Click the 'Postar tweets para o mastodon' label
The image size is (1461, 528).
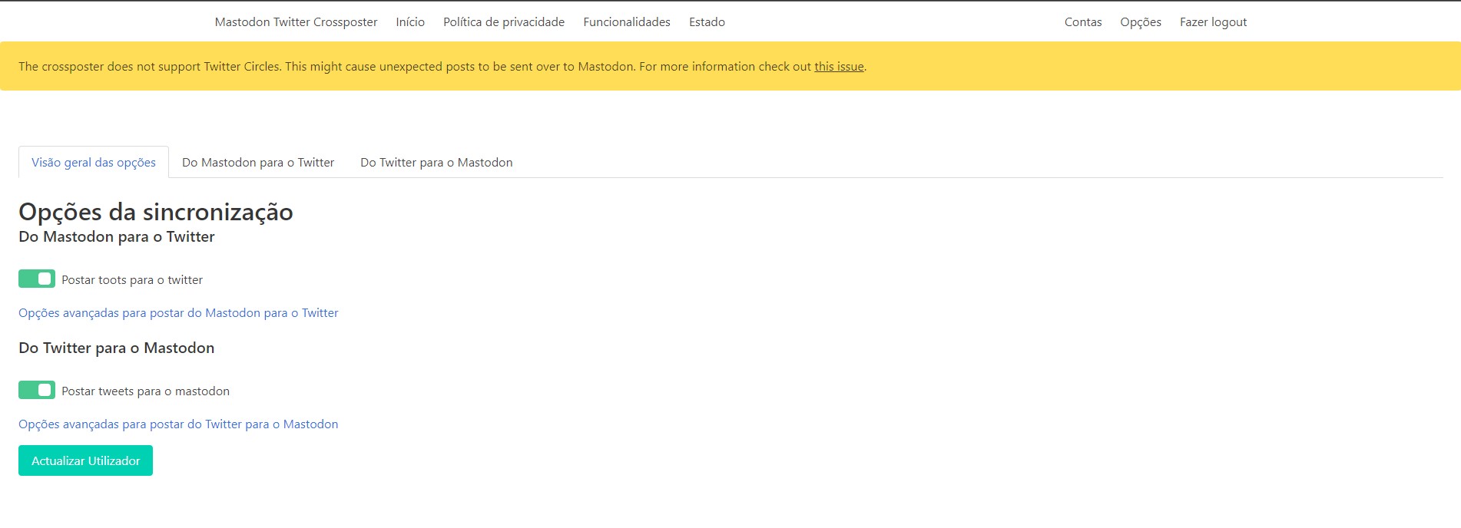145,391
